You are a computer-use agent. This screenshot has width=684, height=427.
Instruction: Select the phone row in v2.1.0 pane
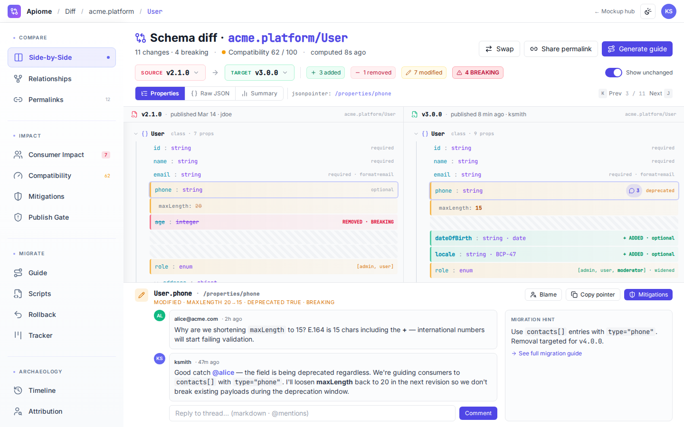[x=274, y=190]
